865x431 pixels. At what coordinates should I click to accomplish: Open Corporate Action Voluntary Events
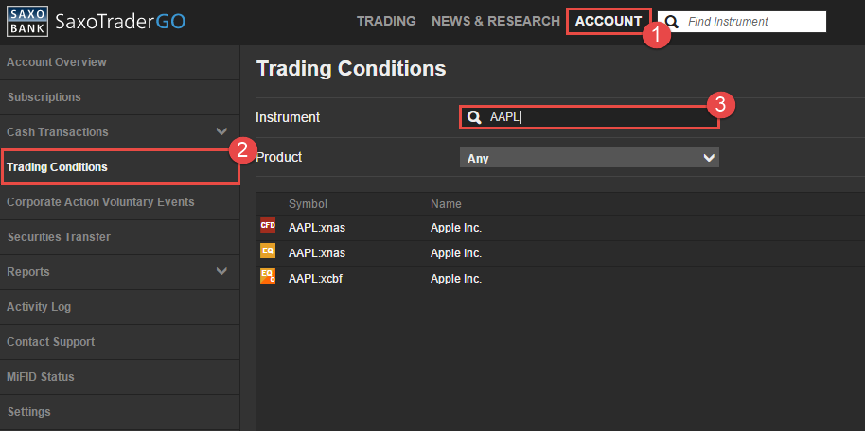click(119, 202)
